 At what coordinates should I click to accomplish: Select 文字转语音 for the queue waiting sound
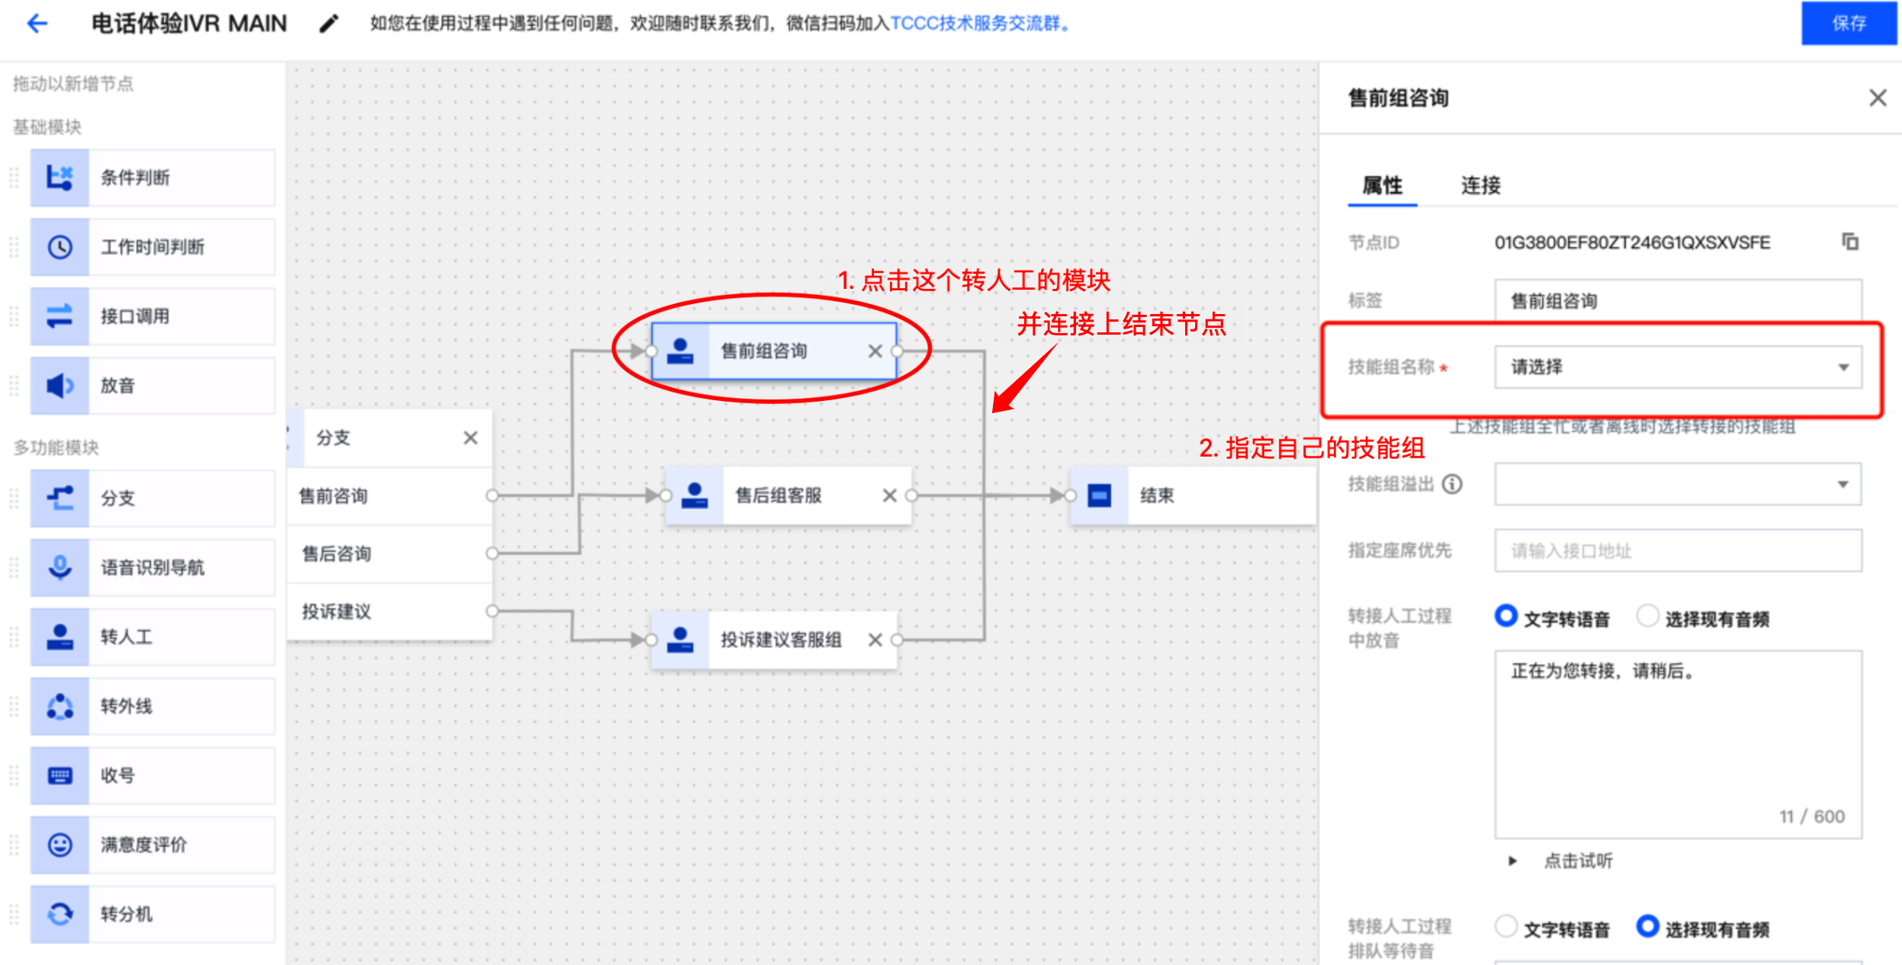[x=1506, y=927]
